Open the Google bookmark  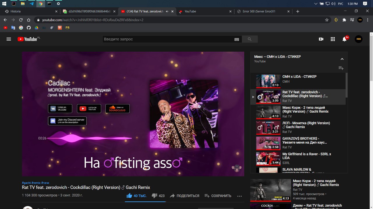tap(21, 28)
